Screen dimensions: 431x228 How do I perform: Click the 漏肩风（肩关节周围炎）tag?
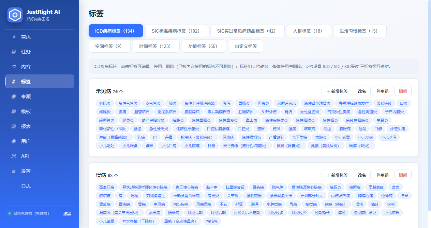tap(120, 213)
